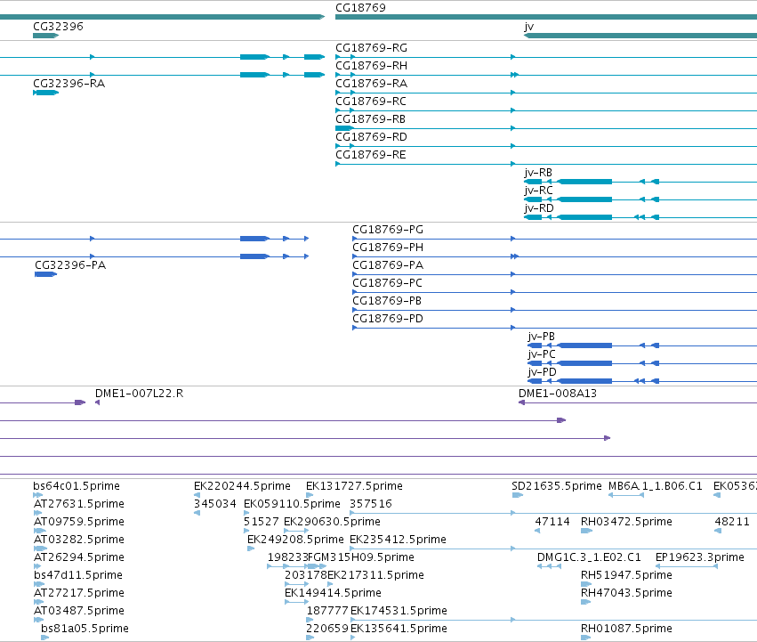Viewport: 757px width, 642px height.
Task: Click the EK220244.5prime EST label
Action: point(242,486)
